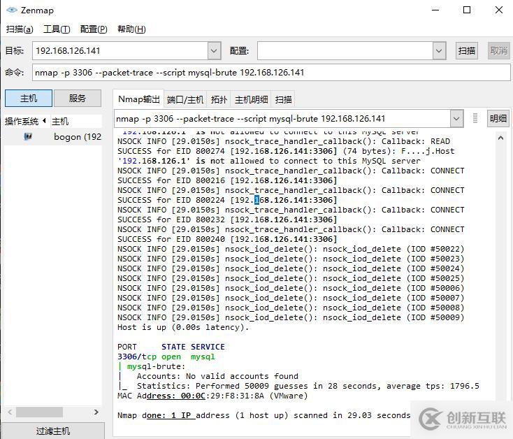This screenshot has height=439, width=513.
Task: Click the bogon host OS icon
Action: [x=28, y=136]
